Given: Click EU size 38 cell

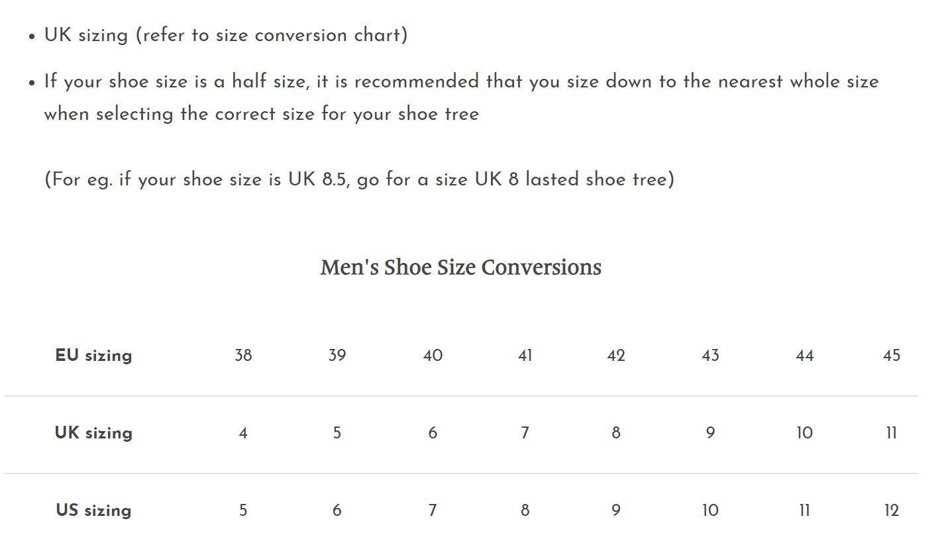Looking at the screenshot, I should coord(243,356).
